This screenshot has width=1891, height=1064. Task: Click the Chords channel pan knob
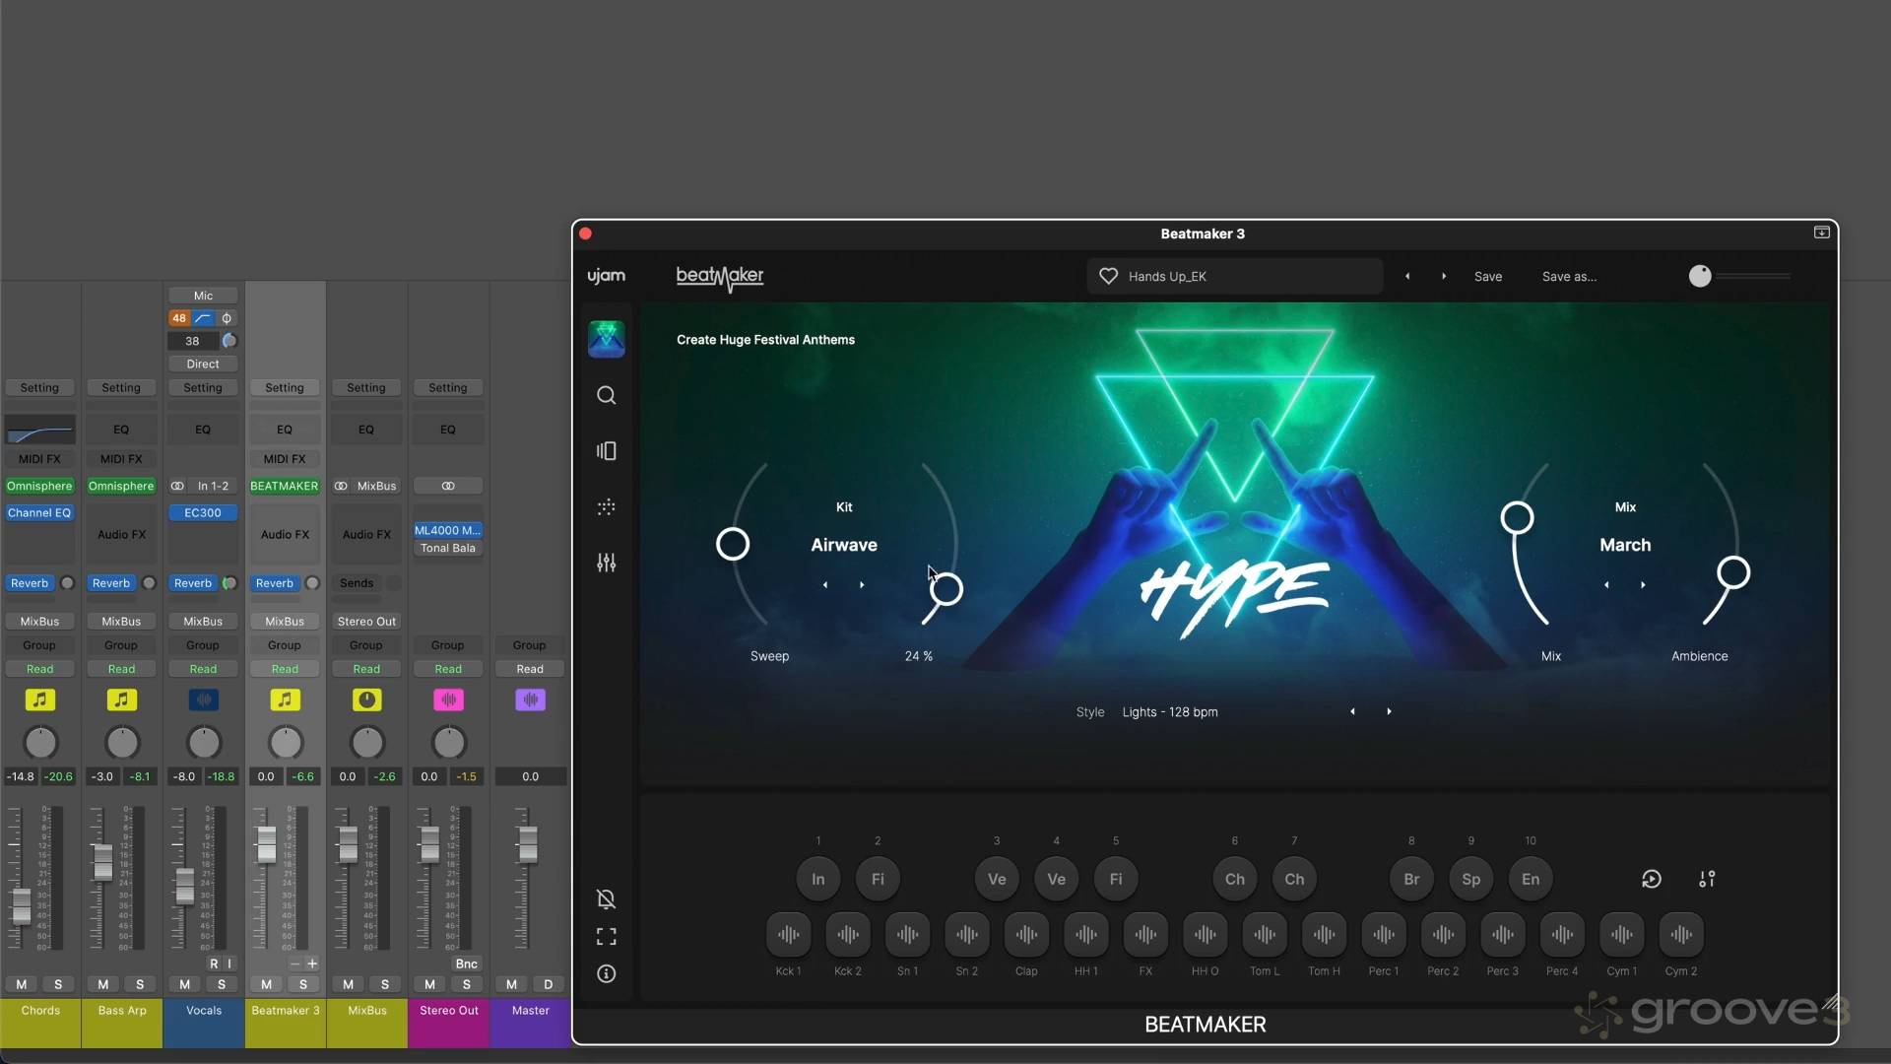pos(39,742)
